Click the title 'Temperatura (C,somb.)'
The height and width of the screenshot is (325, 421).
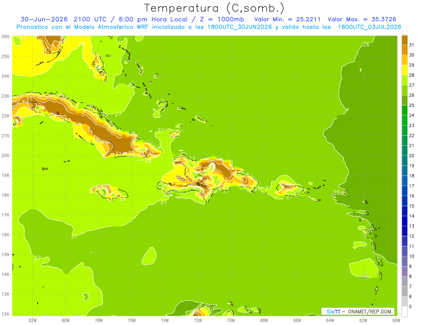tap(214, 8)
